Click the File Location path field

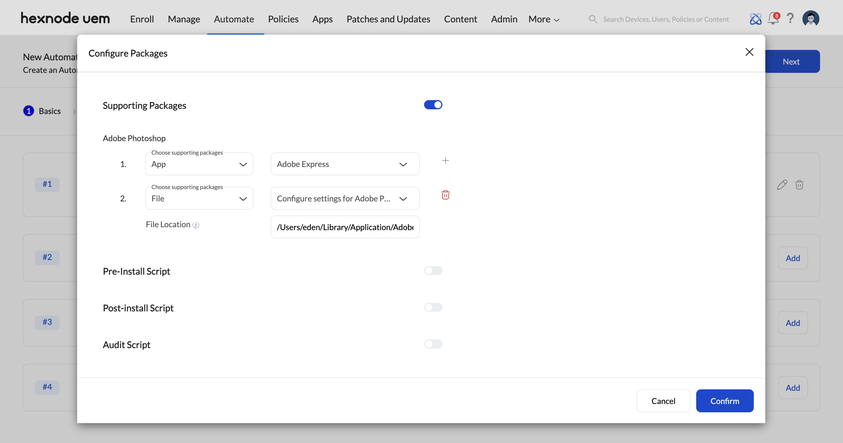click(345, 227)
